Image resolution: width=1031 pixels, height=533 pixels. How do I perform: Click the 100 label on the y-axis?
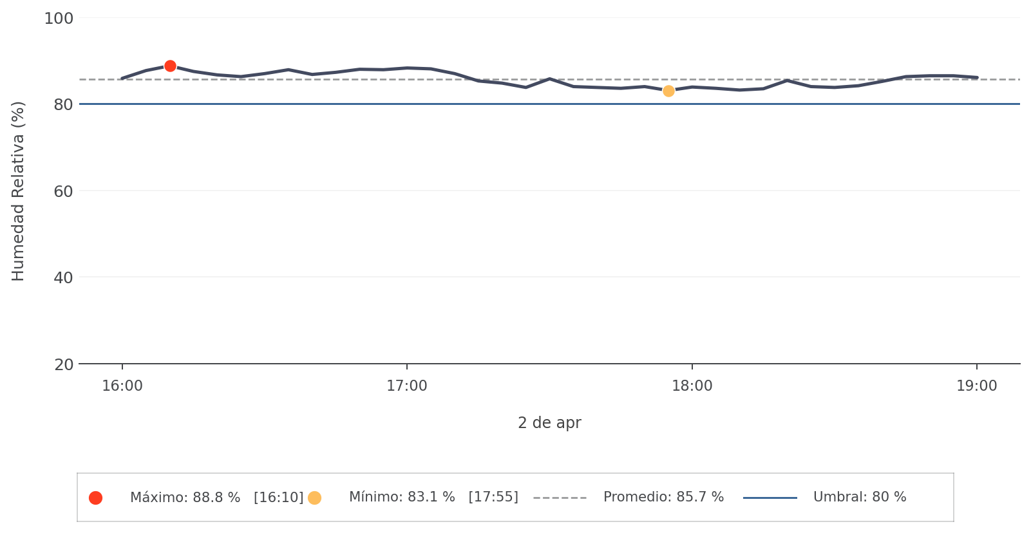(x=59, y=19)
